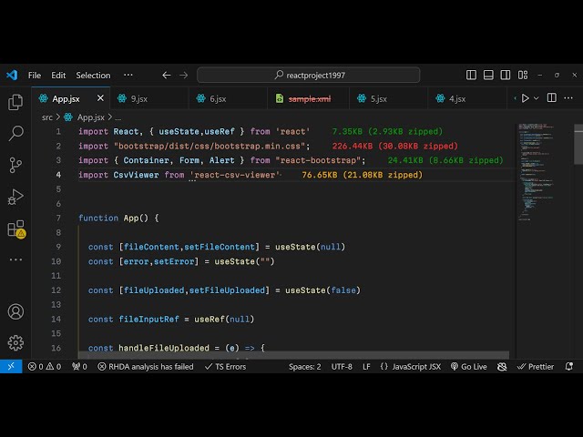Open the Selection menu
Viewport: 583px width, 437px height.
tap(93, 76)
